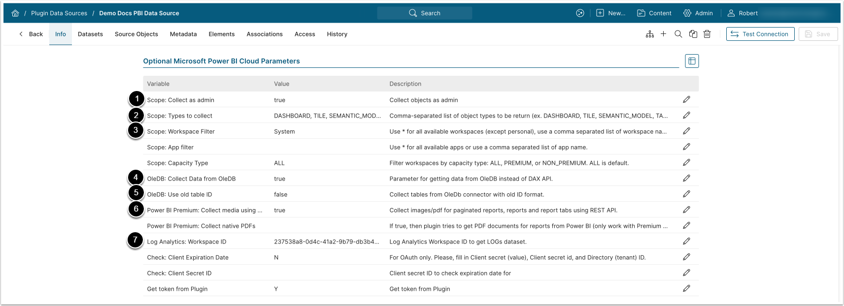Switch to the Datasets tab
This screenshot has width=844, height=306.
[x=90, y=34]
